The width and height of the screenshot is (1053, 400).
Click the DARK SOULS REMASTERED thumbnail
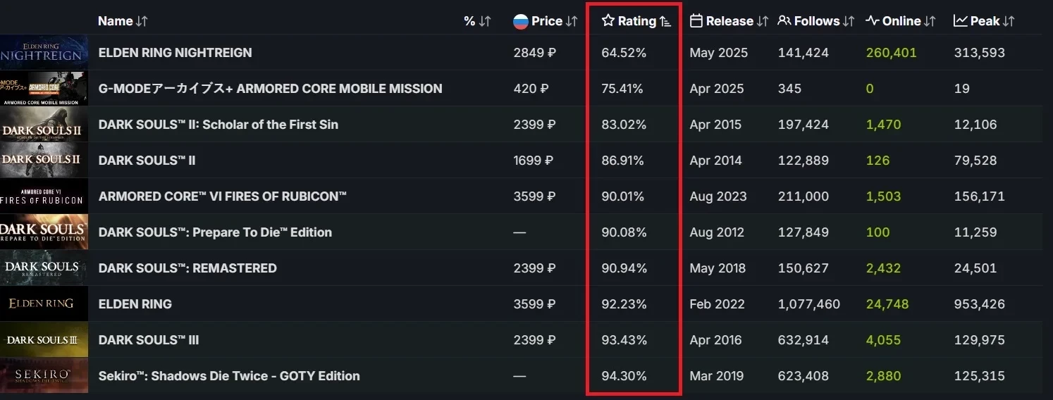click(44, 268)
